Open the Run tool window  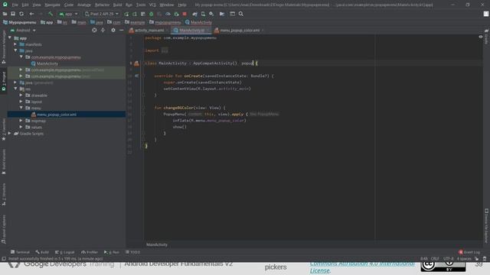click(112, 252)
